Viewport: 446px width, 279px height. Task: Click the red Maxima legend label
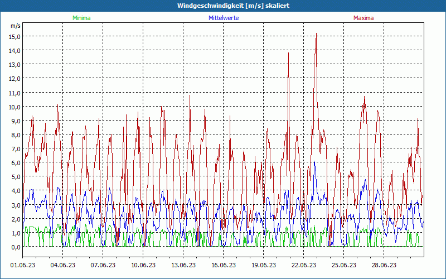click(x=363, y=18)
